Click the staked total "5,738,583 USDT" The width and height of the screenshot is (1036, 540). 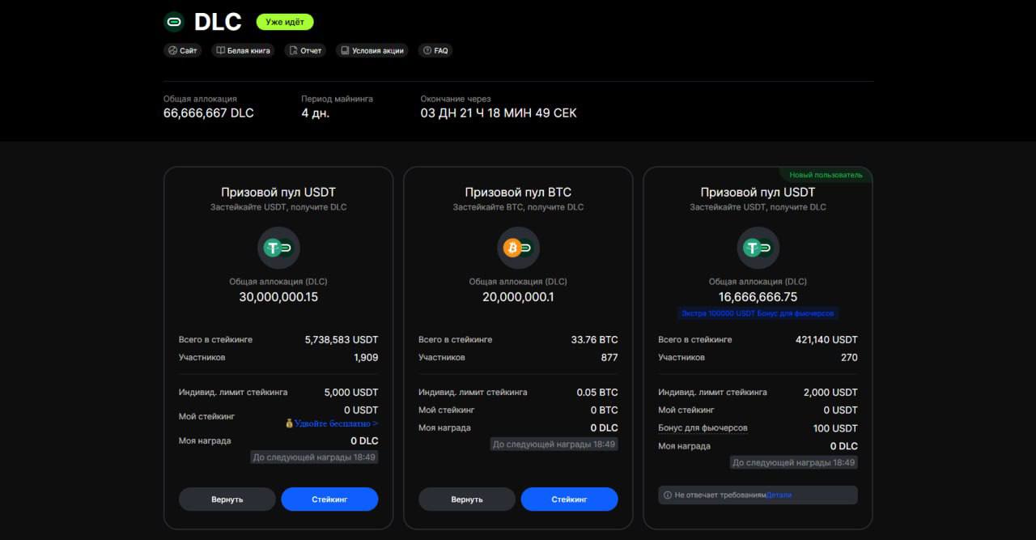pos(342,340)
